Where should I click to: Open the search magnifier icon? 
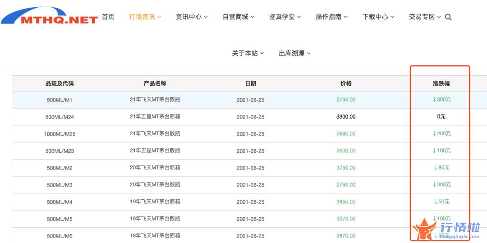click(448, 17)
